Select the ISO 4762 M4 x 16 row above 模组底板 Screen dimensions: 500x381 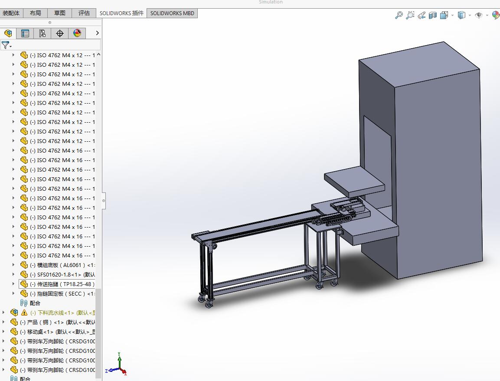57,255
